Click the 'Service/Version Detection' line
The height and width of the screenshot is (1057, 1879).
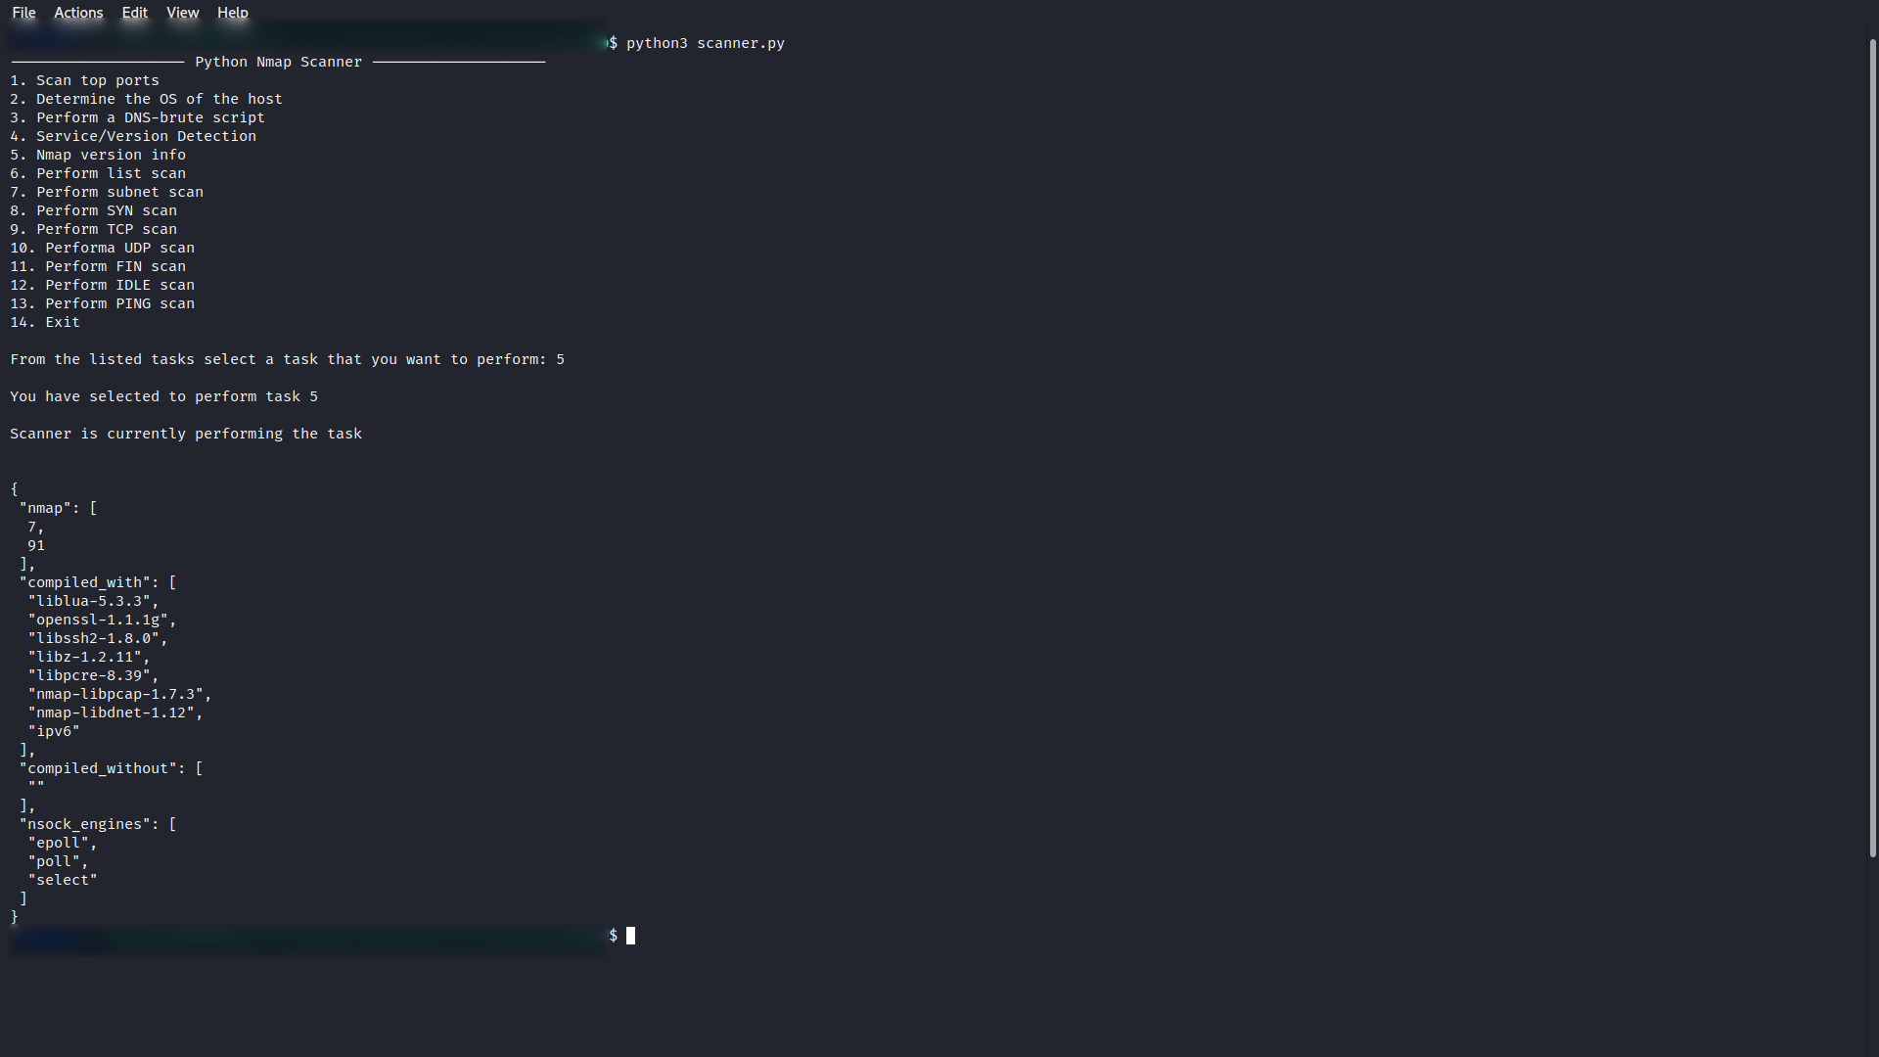point(146,136)
